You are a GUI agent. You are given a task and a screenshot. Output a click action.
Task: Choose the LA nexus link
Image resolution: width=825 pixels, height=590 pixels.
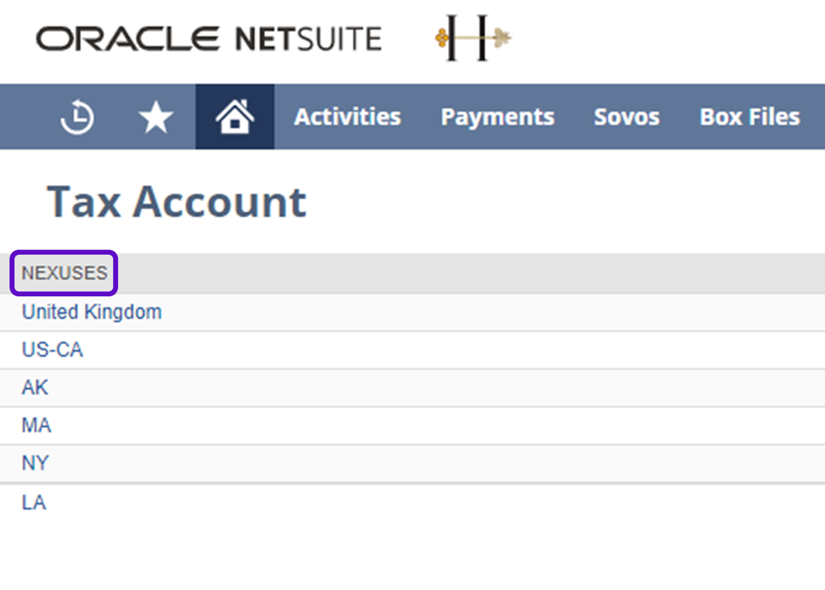(34, 503)
